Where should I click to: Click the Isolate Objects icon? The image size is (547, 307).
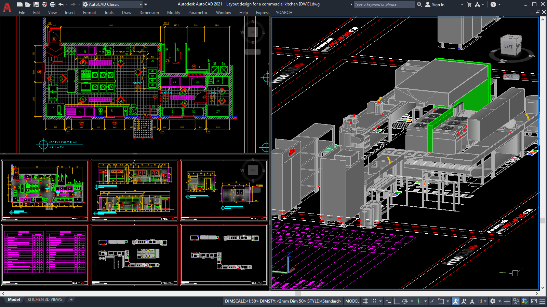[x=516, y=301]
